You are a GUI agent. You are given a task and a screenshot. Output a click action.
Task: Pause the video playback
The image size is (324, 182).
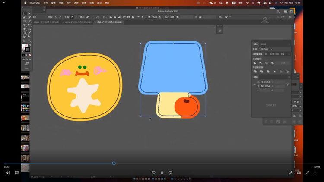[x=162, y=173]
